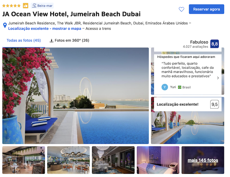Click the five-star rating icons

pyautogui.click(x=11, y=6)
